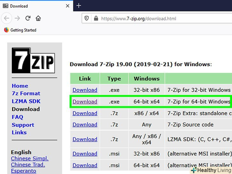Click the padlock site security icon

pos(95,18)
